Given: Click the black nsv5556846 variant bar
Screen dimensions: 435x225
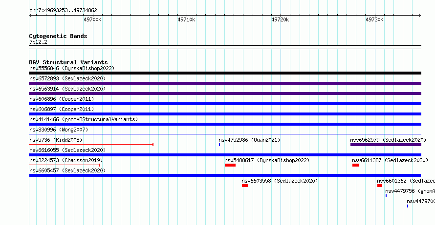Looking at the screenshot, I should tap(225, 73).
